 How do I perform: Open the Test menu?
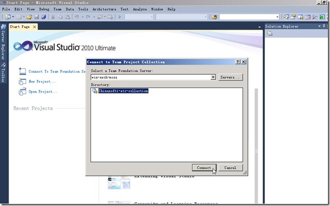(x=125, y=9)
